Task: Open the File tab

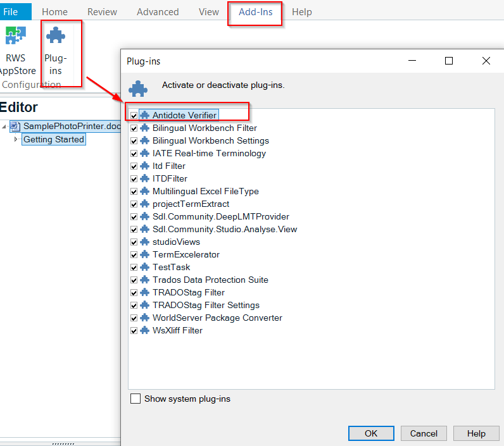Action: 16,11
